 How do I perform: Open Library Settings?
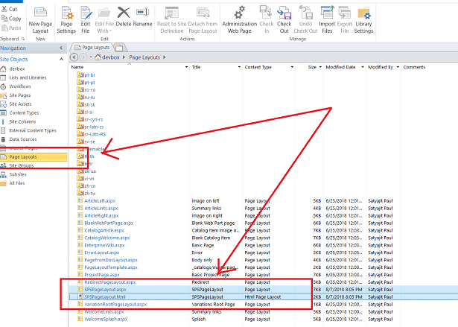pyautogui.click(x=363, y=20)
